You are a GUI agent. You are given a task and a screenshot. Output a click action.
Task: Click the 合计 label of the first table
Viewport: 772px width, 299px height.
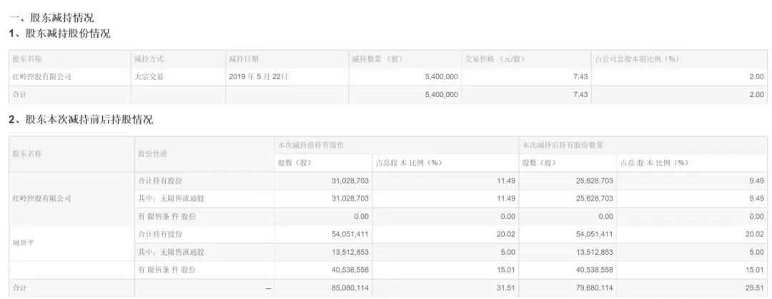click(20, 94)
